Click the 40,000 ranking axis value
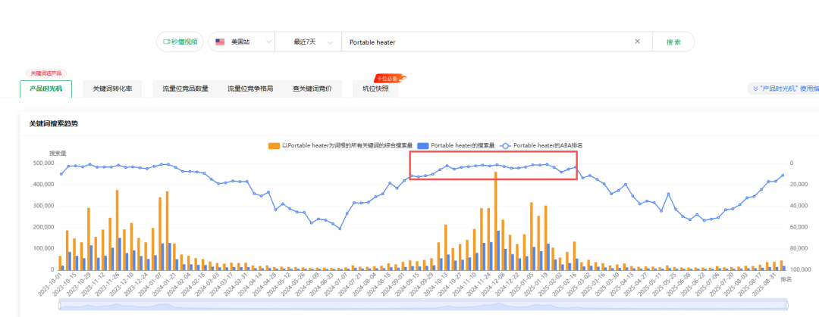The image size is (819, 317). [x=800, y=206]
